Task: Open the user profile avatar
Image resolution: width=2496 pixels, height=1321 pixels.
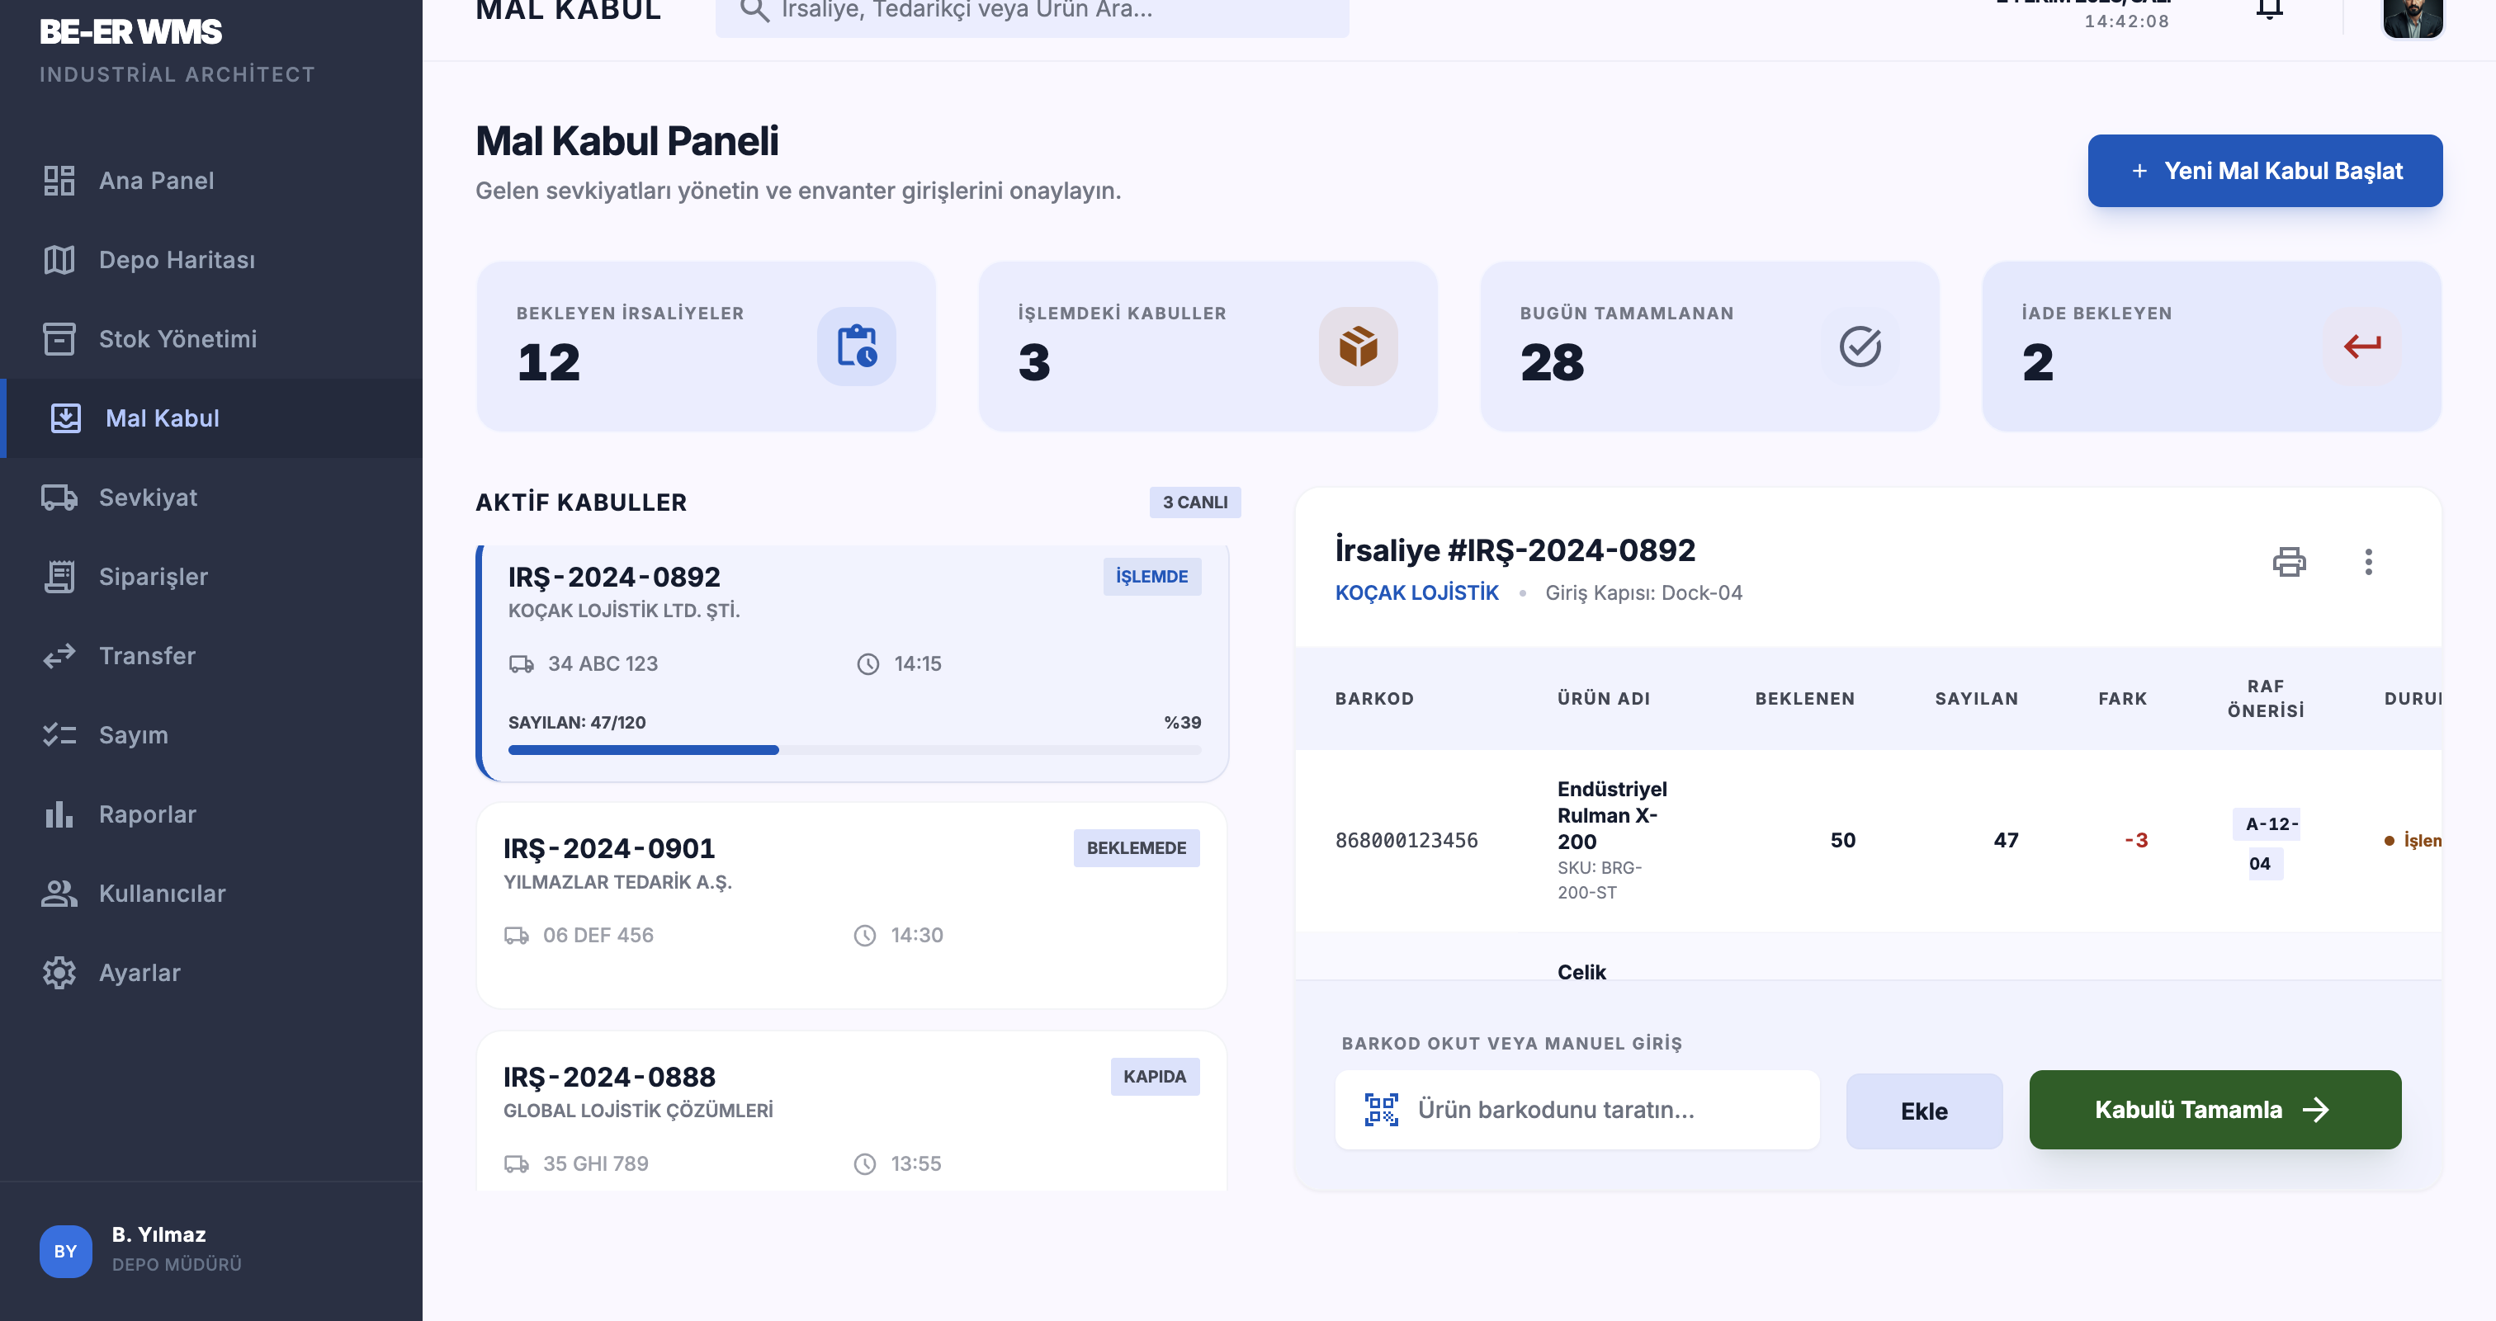Action: pyautogui.click(x=2413, y=16)
